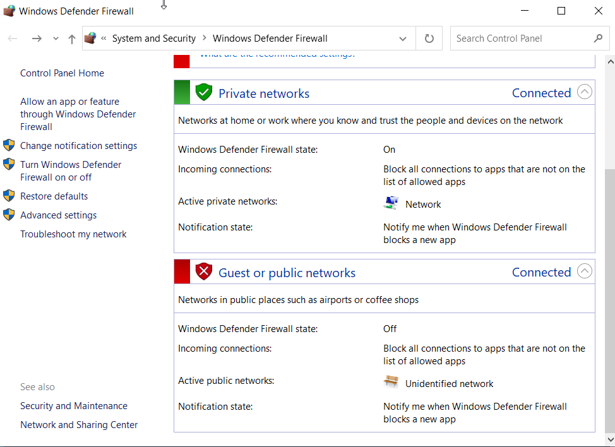
Task: Click the refresh icon next to the address bar
Action: pos(429,38)
